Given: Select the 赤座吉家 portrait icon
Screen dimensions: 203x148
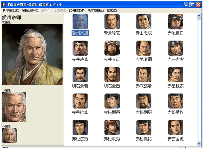Looking at the screenshot, I should click(x=176, y=48).
